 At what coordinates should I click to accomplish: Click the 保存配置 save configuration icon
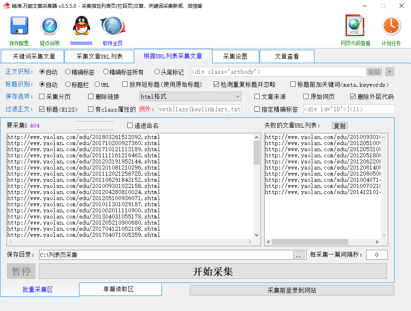19,26
